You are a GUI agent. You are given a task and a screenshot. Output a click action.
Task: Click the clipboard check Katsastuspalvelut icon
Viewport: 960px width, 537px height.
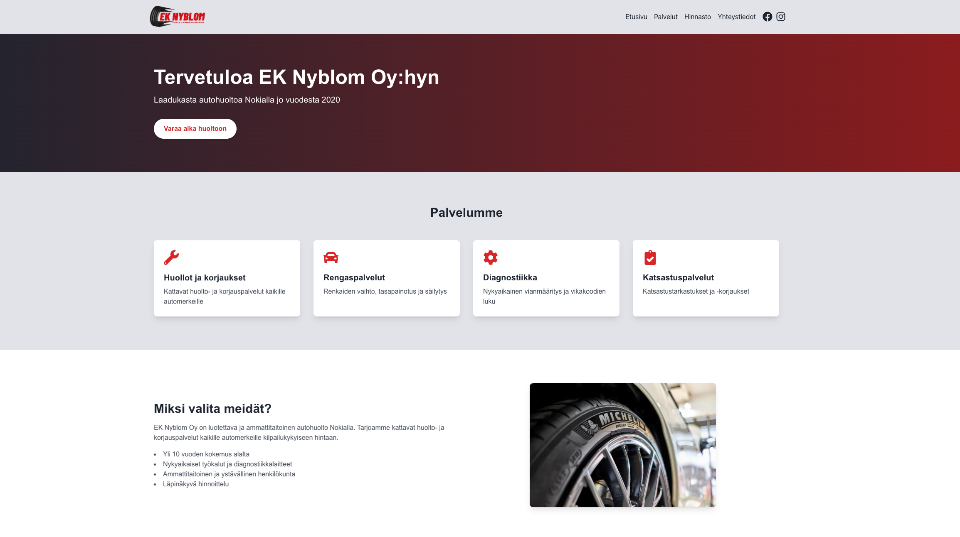[x=650, y=257]
